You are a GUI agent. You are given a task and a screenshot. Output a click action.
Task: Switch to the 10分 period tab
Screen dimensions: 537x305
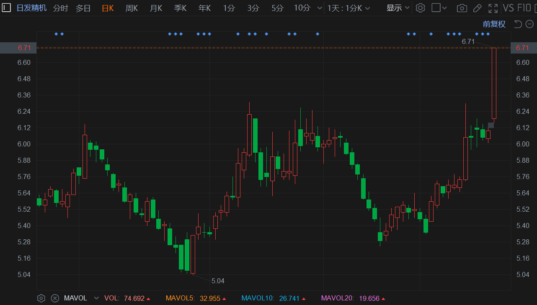click(x=302, y=8)
